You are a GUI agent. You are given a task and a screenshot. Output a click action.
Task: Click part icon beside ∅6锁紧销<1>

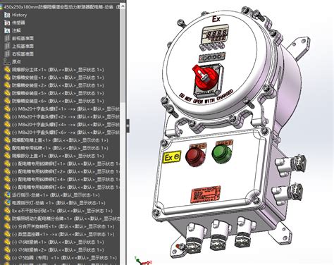pos(7,242)
